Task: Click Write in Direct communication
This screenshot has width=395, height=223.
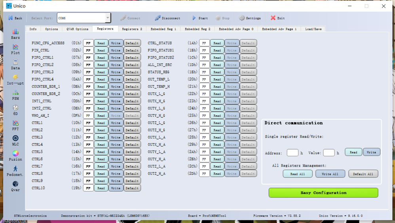Action: pos(371,152)
